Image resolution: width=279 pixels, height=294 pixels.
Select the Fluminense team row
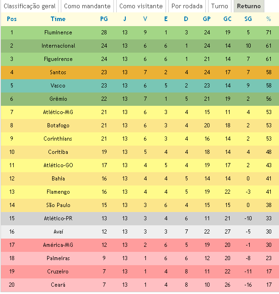(x=58, y=33)
